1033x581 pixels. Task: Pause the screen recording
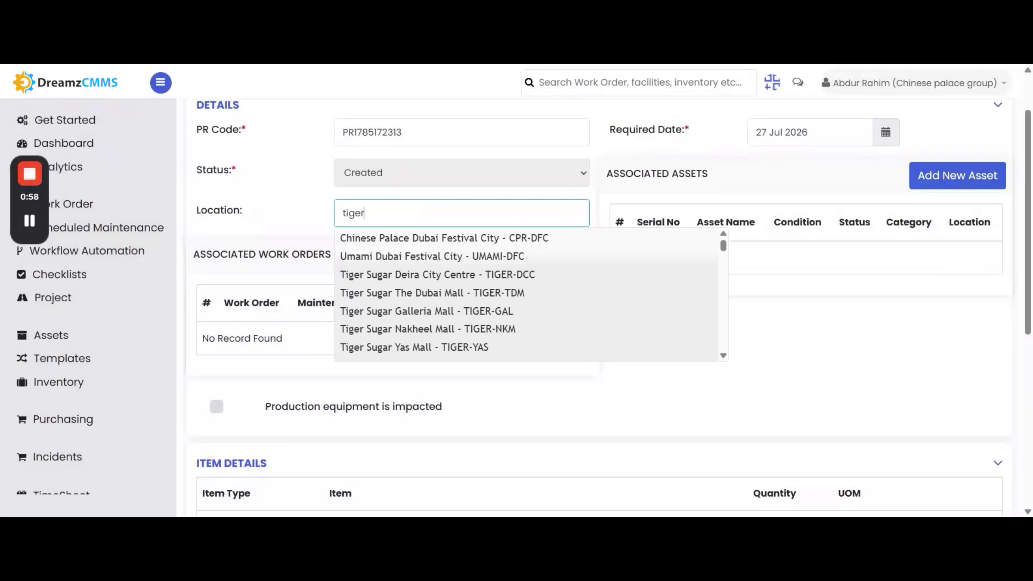pyautogui.click(x=30, y=221)
